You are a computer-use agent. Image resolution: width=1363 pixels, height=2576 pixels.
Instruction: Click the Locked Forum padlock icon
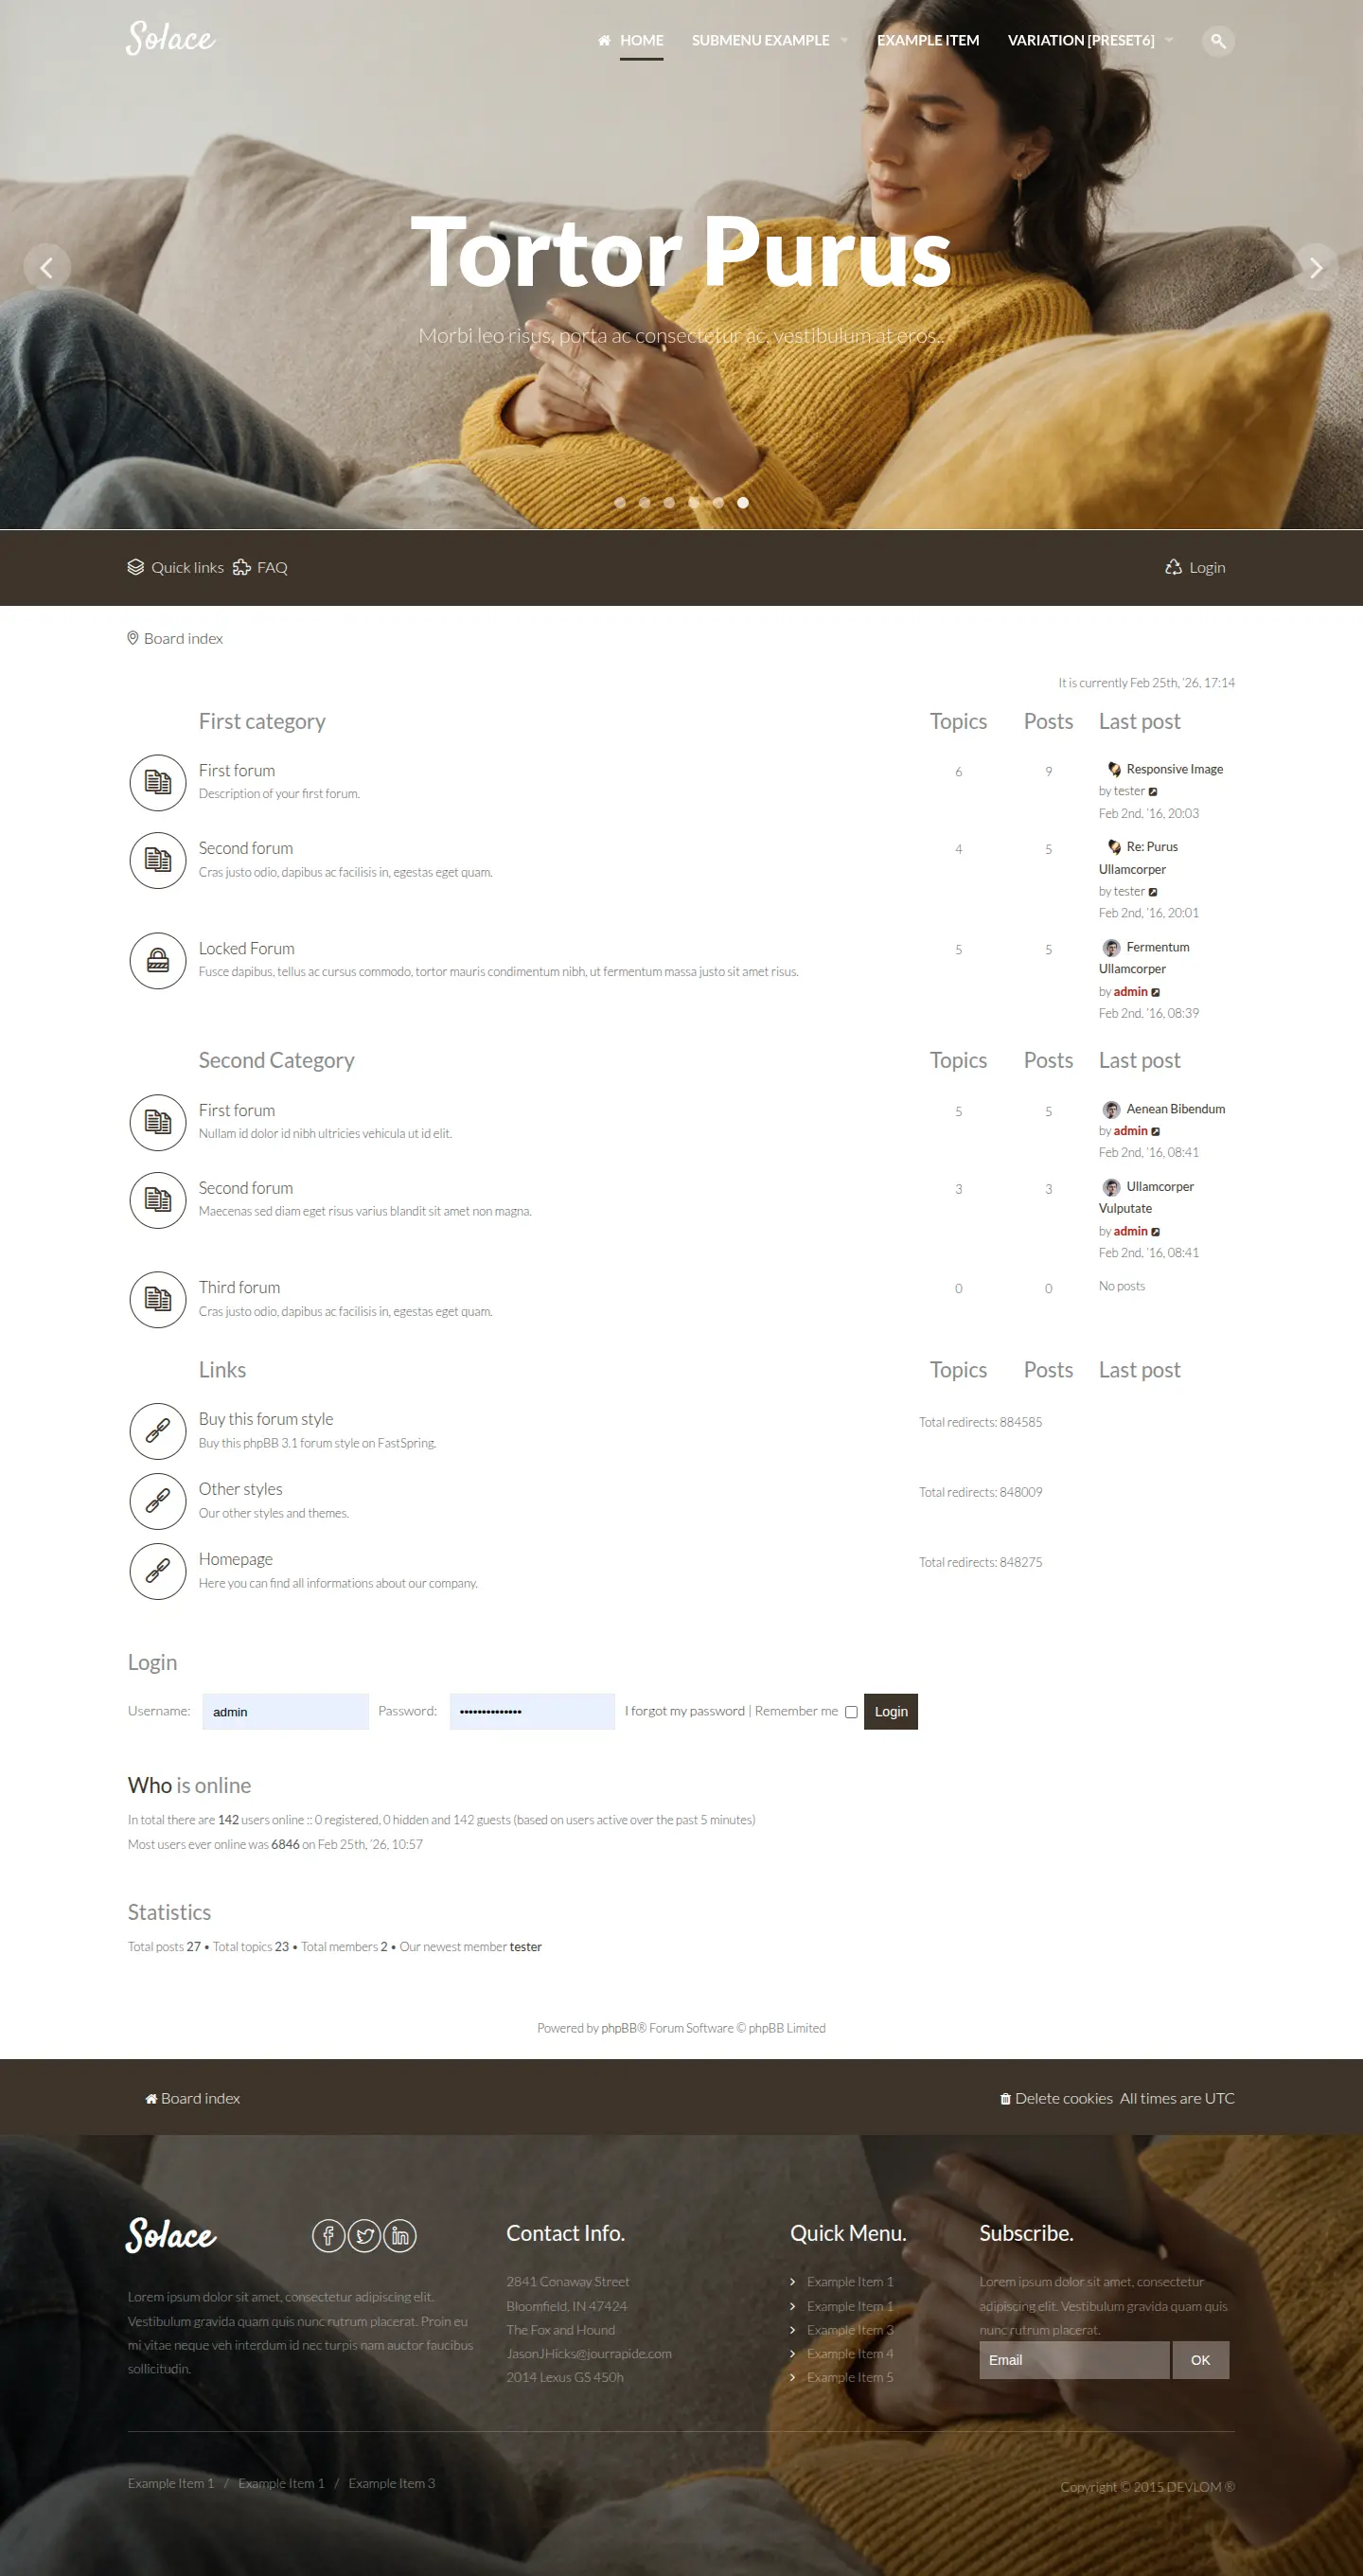158,960
